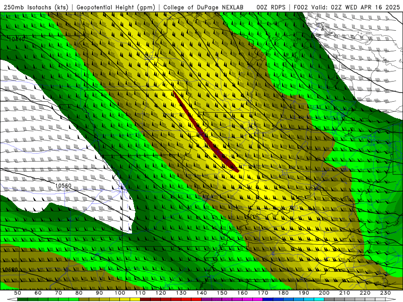The width and height of the screenshot is (403, 302).
Task: Click the '250mb Isotachs (kts)' title text
Action: (x=36, y=8)
